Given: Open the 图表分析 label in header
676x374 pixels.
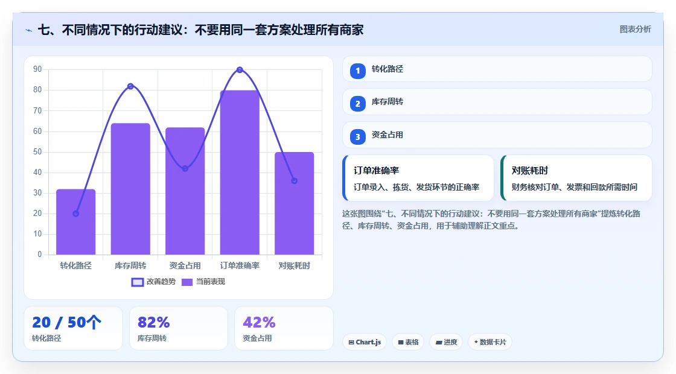Looking at the screenshot, I should coord(635,30).
